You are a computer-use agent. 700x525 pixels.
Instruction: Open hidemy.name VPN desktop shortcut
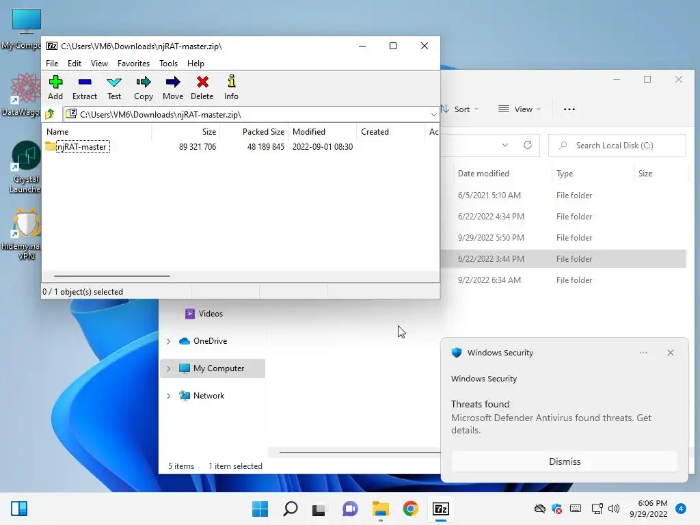click(23, 234)
